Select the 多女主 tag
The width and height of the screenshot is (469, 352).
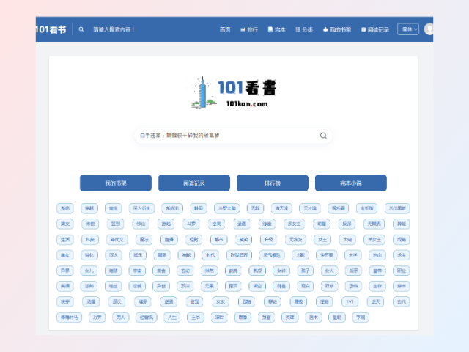click(x=295, y=224)
